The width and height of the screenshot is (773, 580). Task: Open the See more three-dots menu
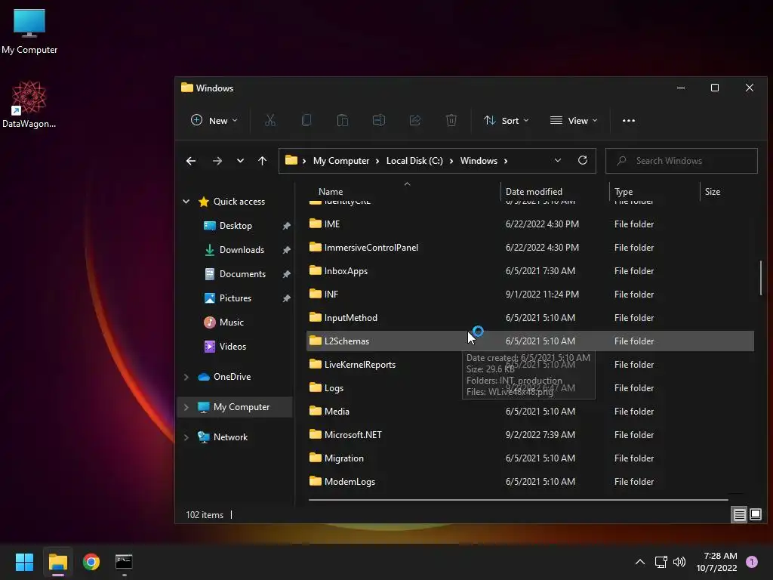(629, 120)
